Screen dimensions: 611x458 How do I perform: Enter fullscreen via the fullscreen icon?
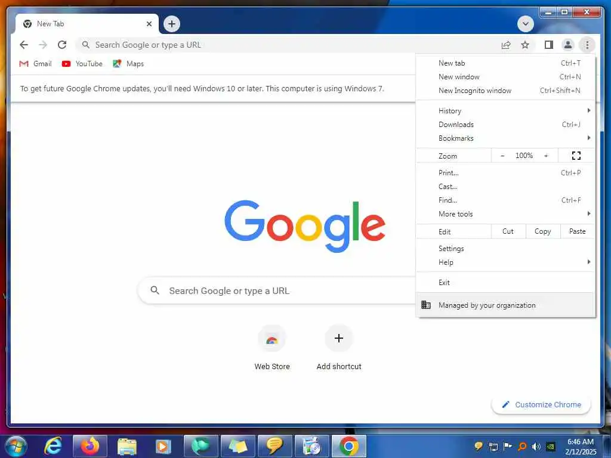(x=576, y=156)
